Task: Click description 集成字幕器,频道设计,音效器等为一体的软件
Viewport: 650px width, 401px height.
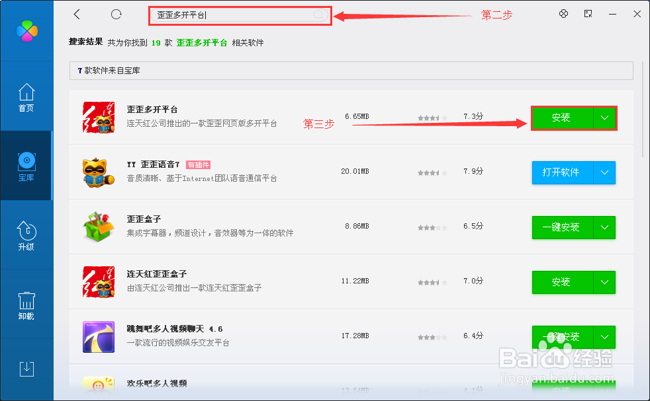Action: tap(210, 233)
